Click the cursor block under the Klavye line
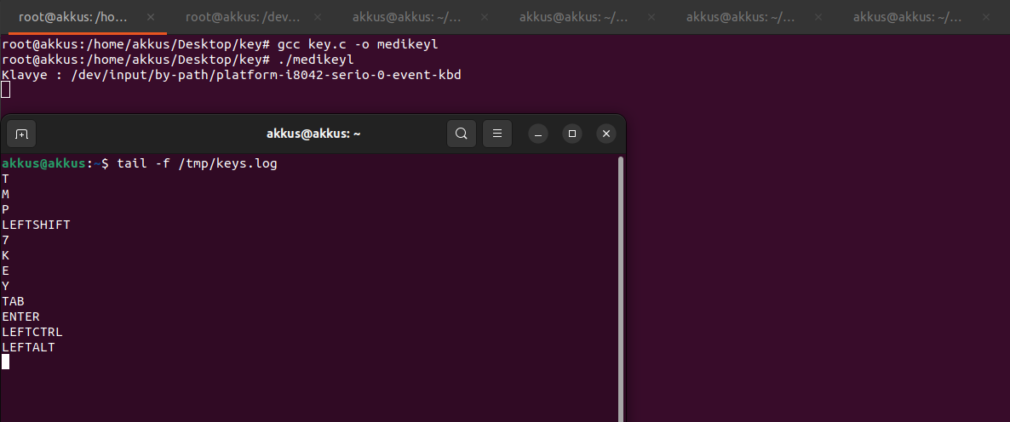 (x=6, y=90)
